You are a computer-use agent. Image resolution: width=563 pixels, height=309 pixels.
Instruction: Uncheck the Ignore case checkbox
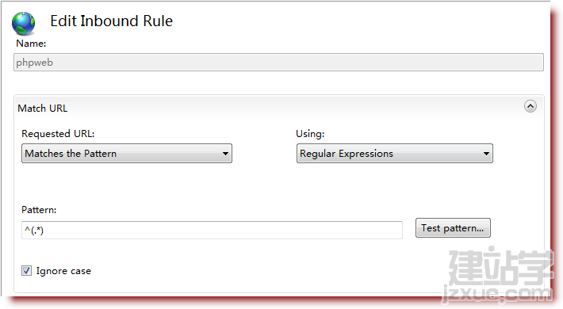point(27,271)
